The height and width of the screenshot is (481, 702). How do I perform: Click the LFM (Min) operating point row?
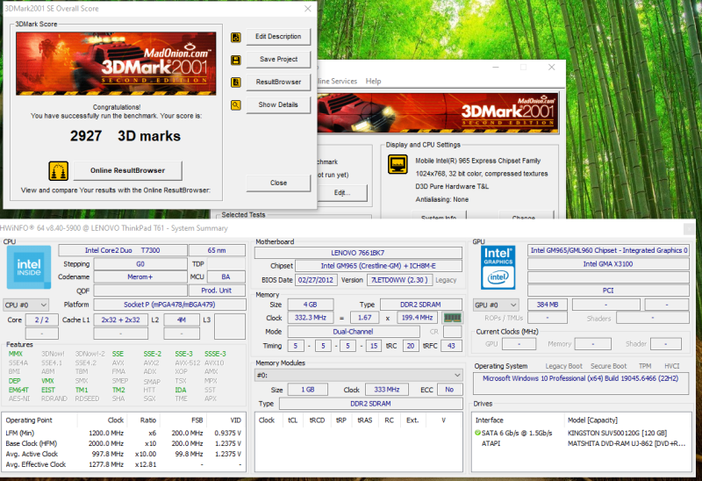124,433
